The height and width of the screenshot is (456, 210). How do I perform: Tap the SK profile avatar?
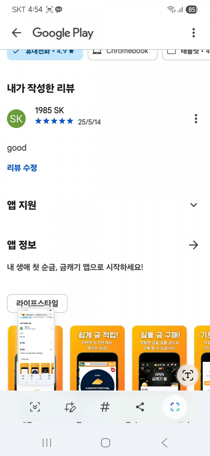16,119
